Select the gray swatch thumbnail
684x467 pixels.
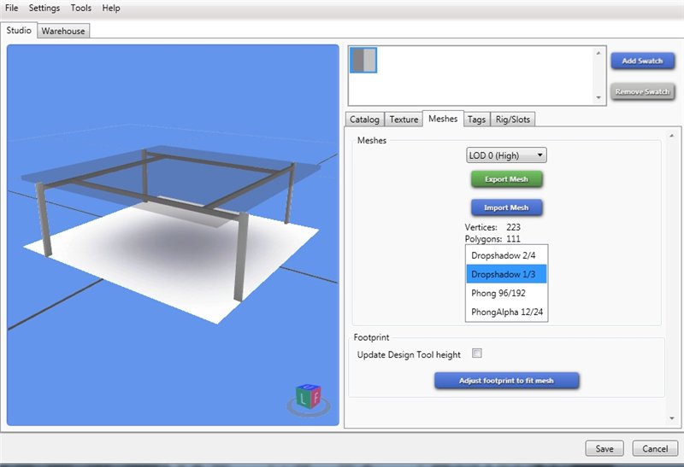coord(363,60)
